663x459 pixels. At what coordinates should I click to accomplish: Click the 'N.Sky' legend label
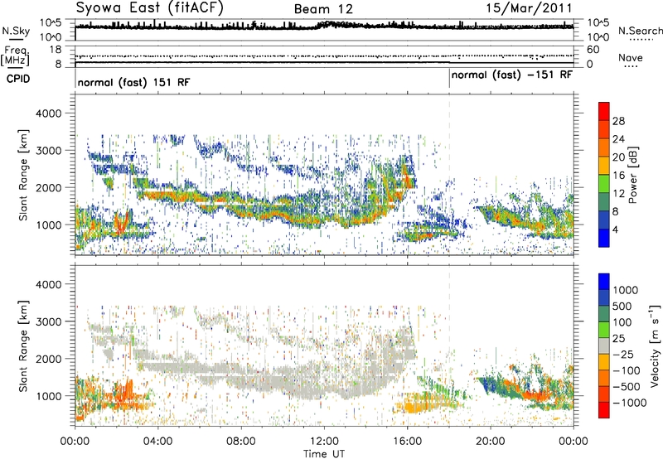[16, 31]
